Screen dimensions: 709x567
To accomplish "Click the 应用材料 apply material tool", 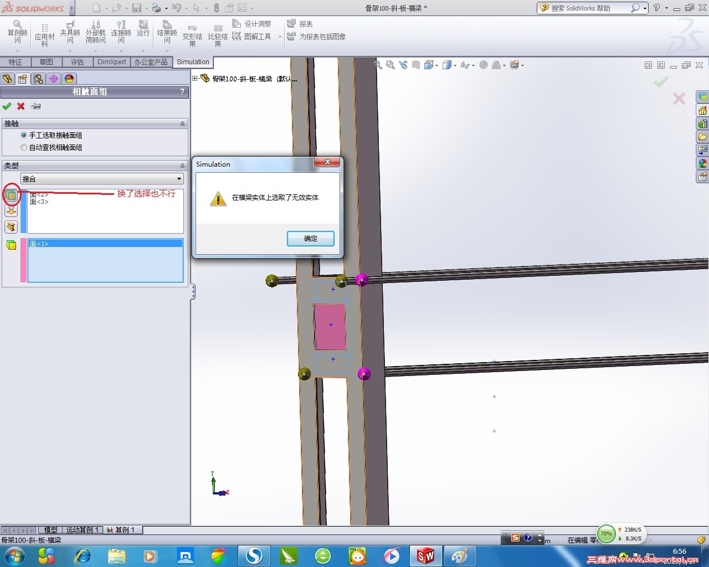I will pos(44,35).
